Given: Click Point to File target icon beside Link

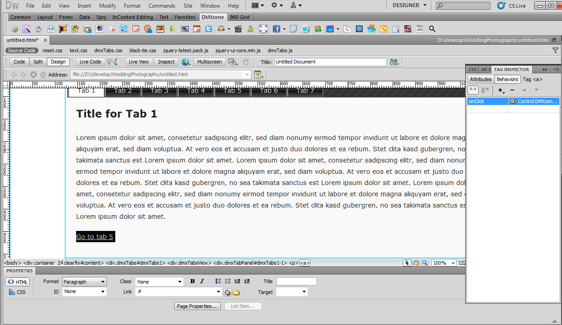Looking at the screenshot, I should click(x=227, y=293).
